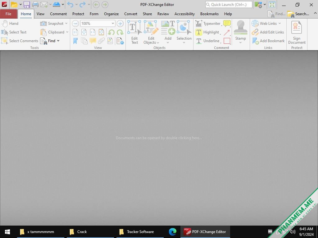Viewport: 318px width, 238px height.
Task: Click inside the Quick Launch search field
Action: point(229,4)
